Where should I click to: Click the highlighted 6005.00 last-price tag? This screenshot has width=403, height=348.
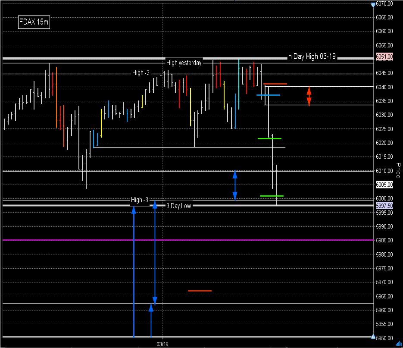(x=384, y=185)
